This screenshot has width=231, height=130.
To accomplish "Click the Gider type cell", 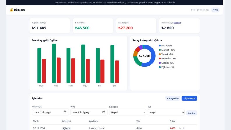I will (x=139, y=128).
